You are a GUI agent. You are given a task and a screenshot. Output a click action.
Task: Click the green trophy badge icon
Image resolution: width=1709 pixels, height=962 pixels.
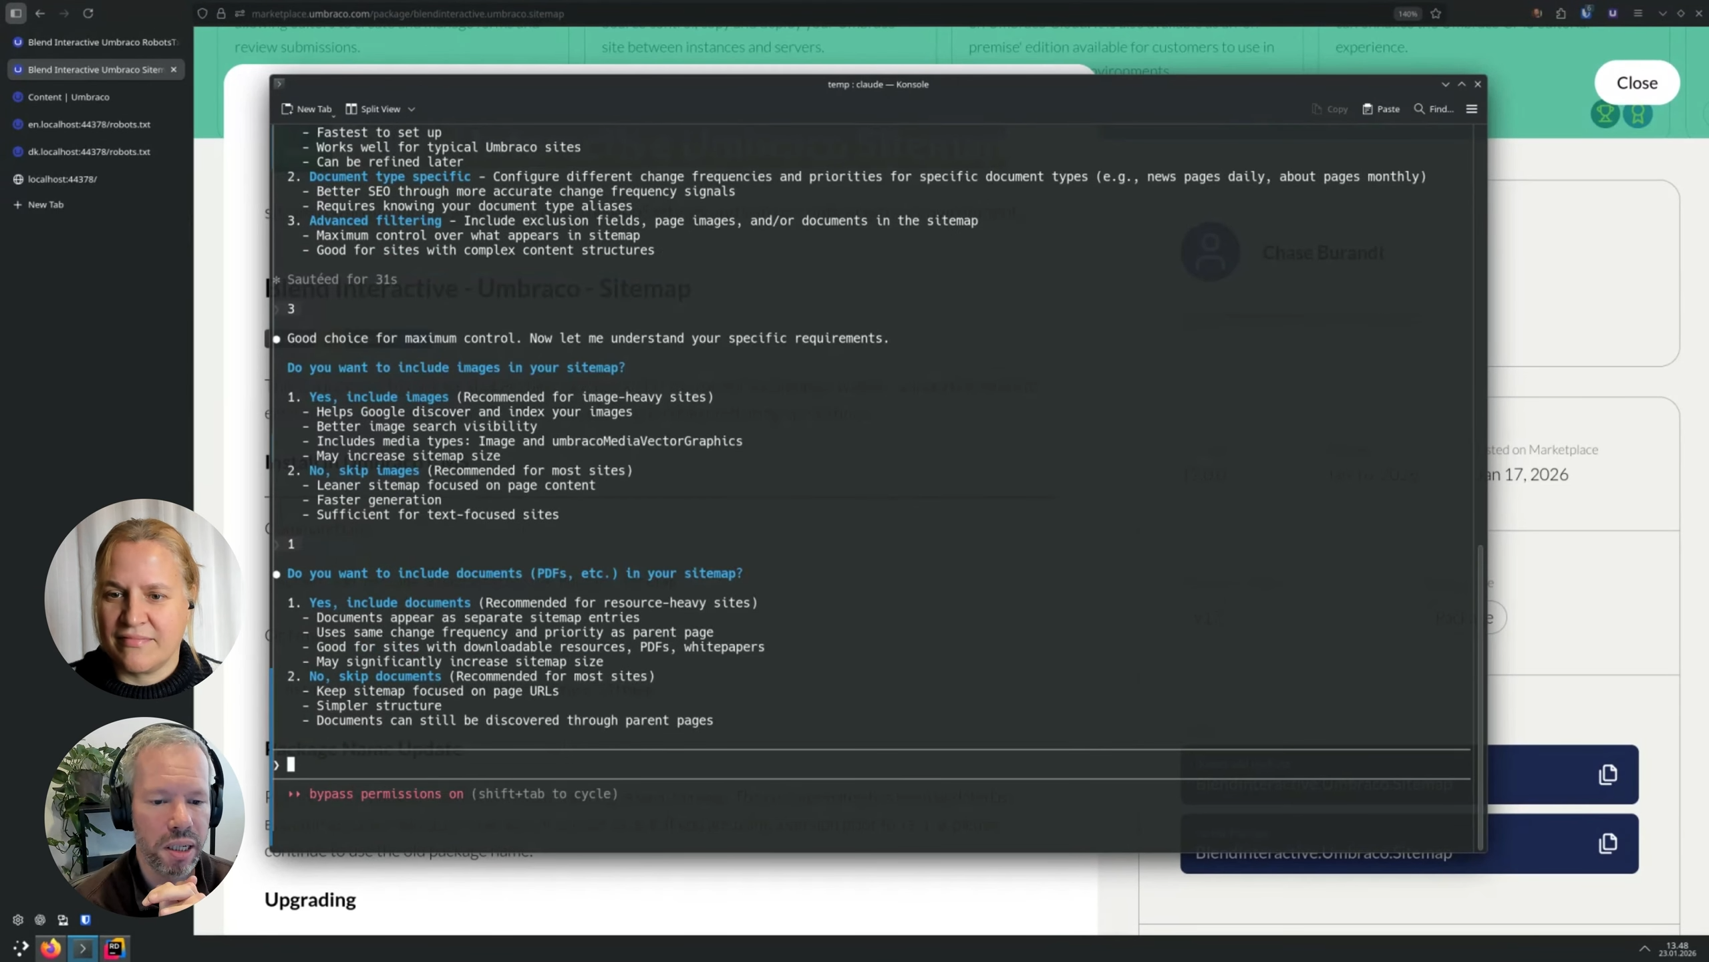point(1605,114)
